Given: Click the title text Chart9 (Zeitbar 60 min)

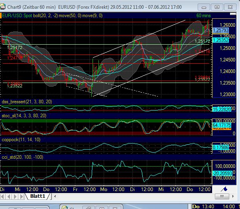Looking at the screenshot, I should [31, 7].
